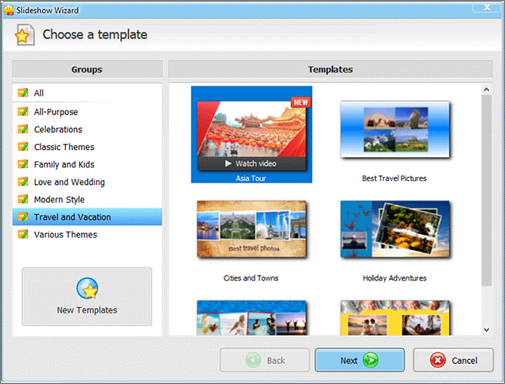Close the Slideshow Wizard window
Viewport: 505px width, 384px height.
tap(487, 7)
